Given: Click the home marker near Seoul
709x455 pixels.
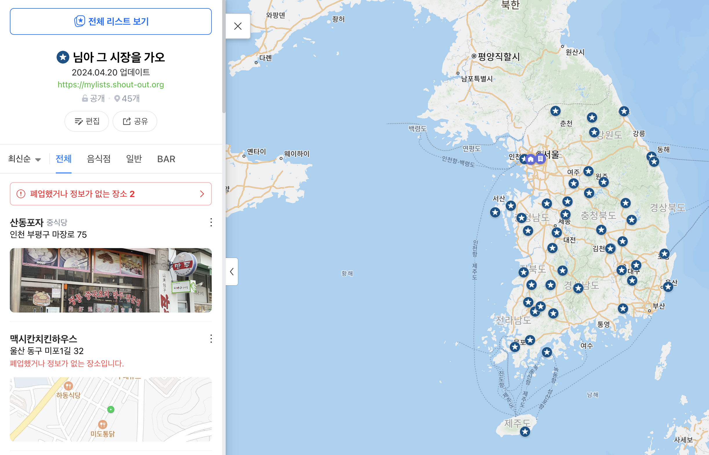Looking at the screenshot, I should pos(531,160).
